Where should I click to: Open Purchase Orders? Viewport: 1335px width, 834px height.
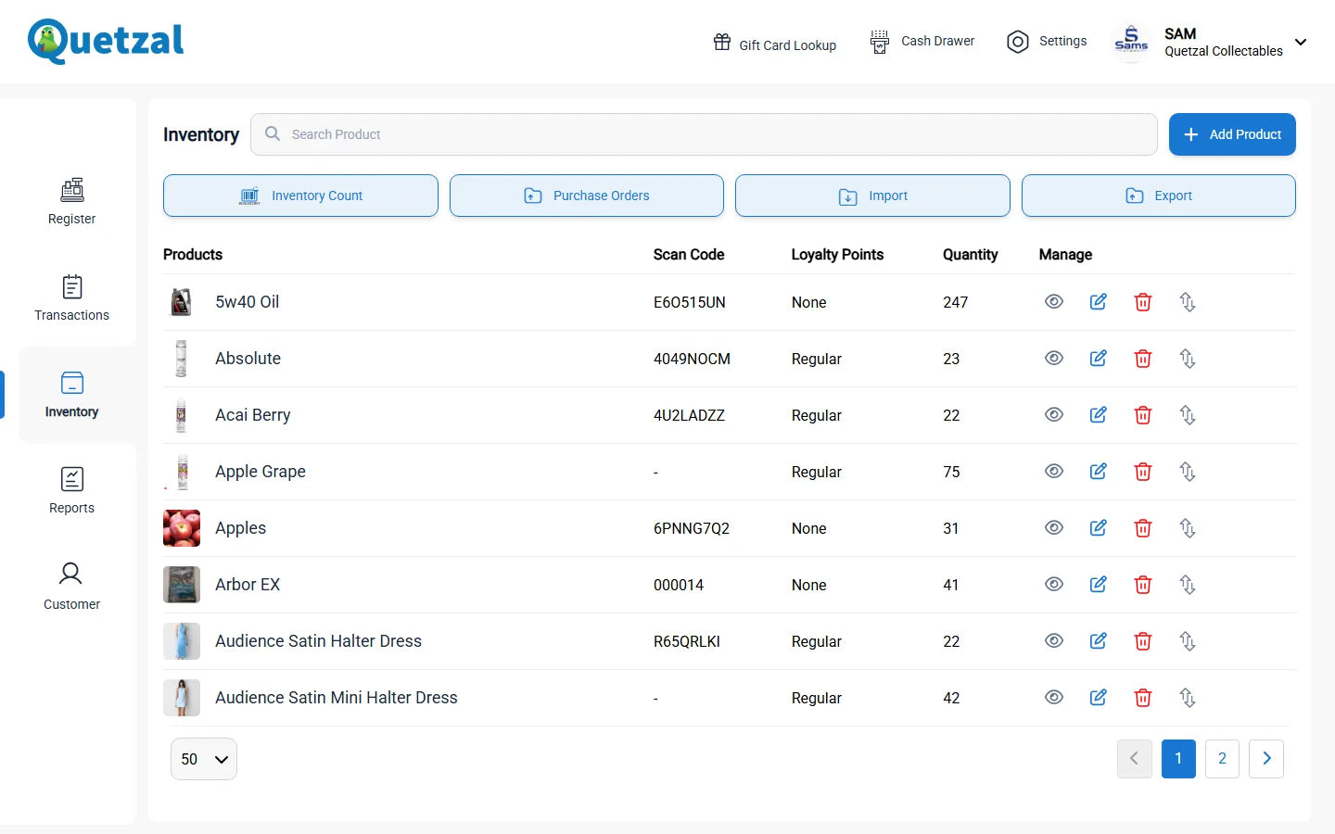coord(587,196)
